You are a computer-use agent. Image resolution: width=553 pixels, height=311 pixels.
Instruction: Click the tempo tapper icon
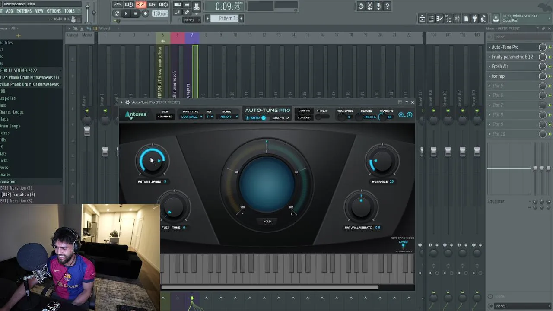483,18
